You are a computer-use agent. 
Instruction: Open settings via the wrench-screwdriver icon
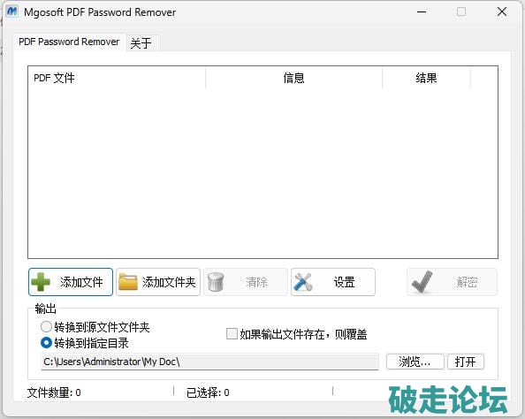coord(302,282)
